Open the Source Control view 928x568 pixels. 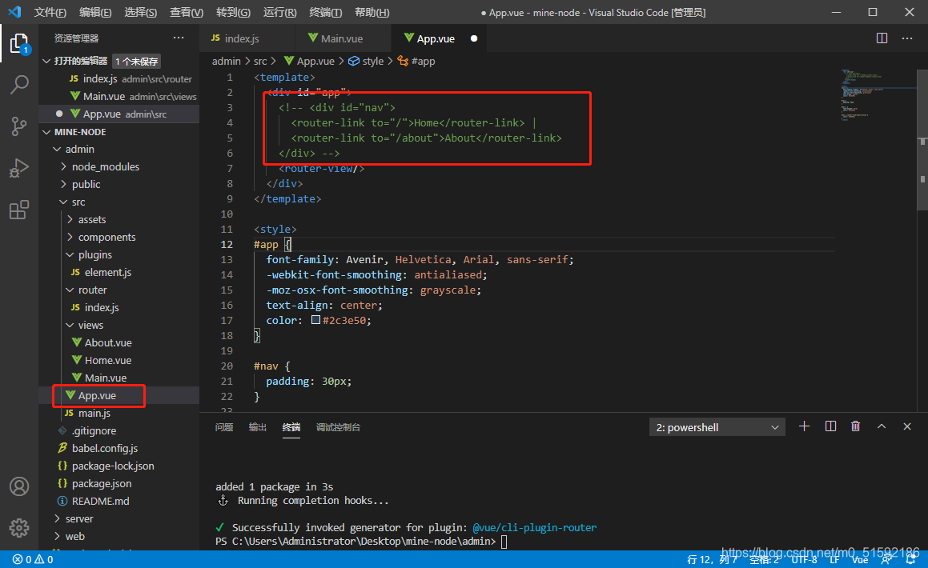pyautogui.click(x=19, y=126)
